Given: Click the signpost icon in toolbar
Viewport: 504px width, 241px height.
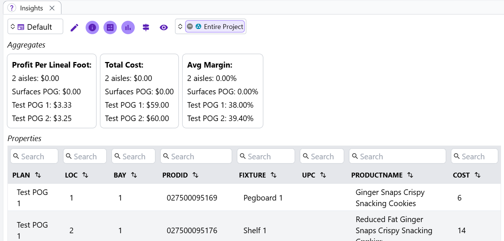Looking at the screenshot, I should 146,27.
